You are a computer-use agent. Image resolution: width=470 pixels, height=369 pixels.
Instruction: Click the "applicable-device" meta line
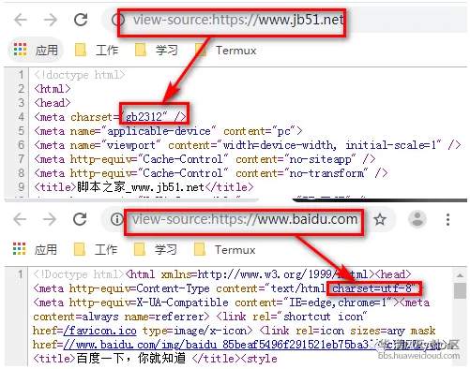[x=168, y=131]
